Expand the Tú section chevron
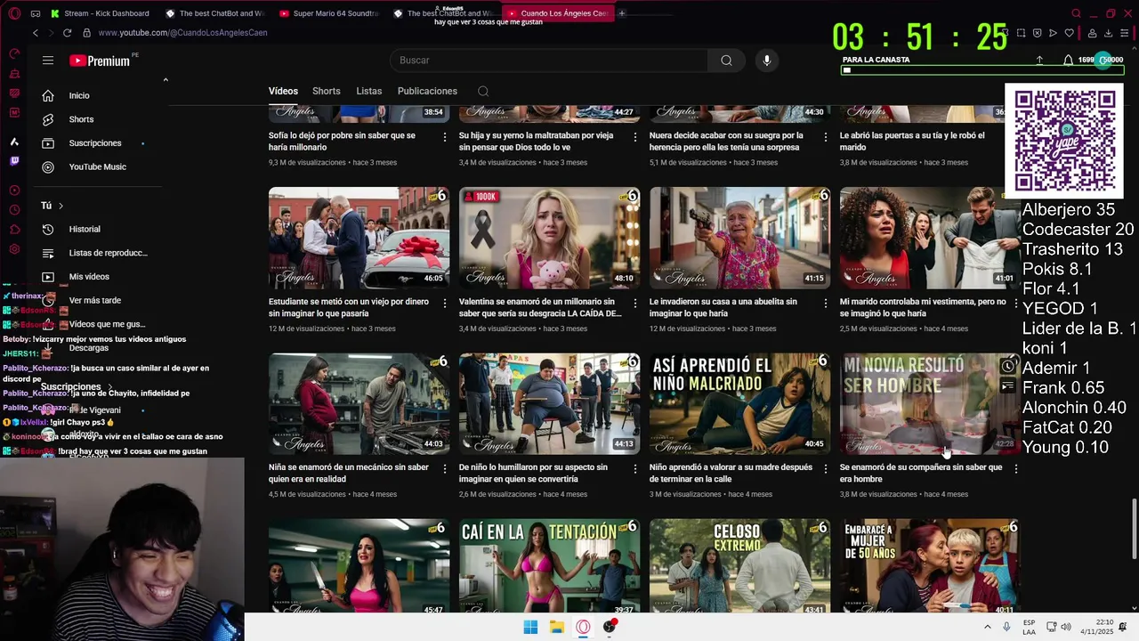1139x641 pixels. click(x=61, y=206)
